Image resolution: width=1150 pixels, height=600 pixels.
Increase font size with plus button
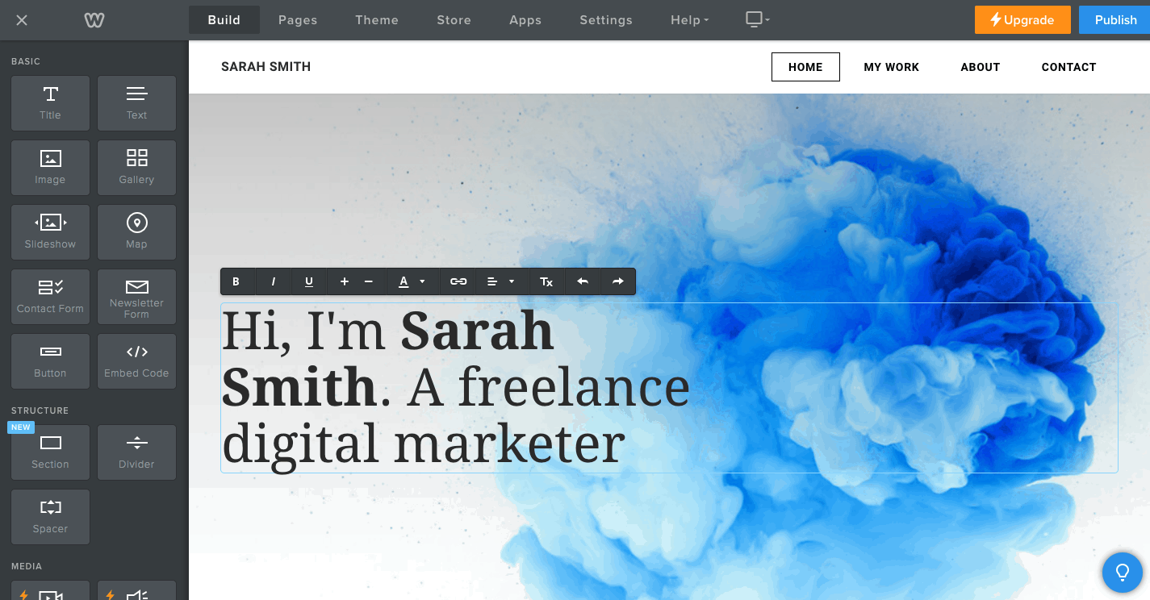(x=345, y=281)
